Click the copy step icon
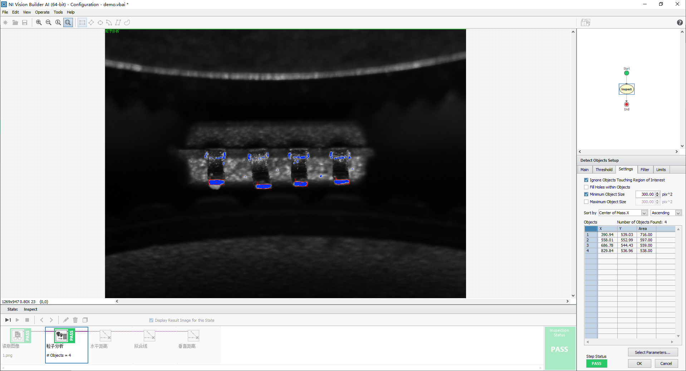 pyautogui.click(x=85, y=320)
